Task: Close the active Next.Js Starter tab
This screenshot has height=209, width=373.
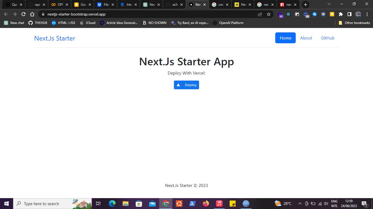Action: click(x=205, y=5)
